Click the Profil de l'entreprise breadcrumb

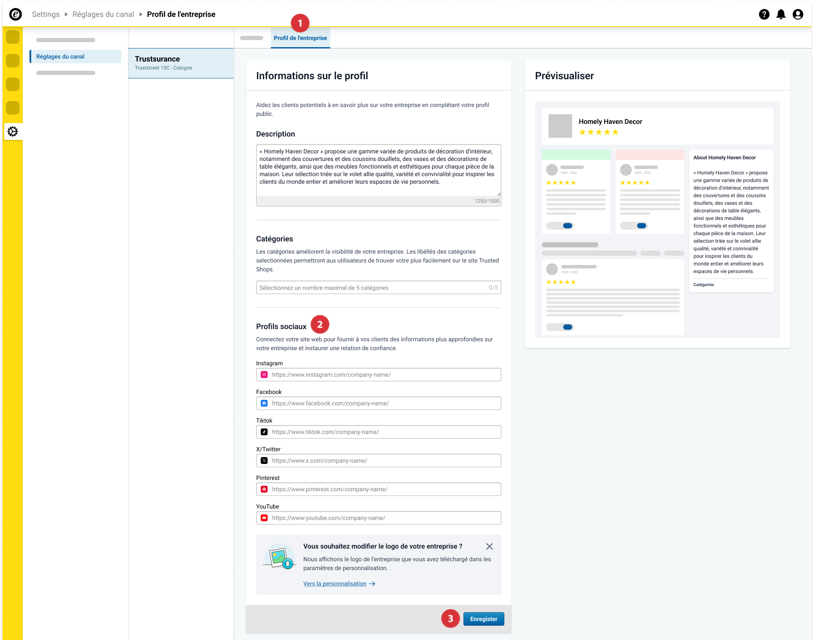point(181,14)
